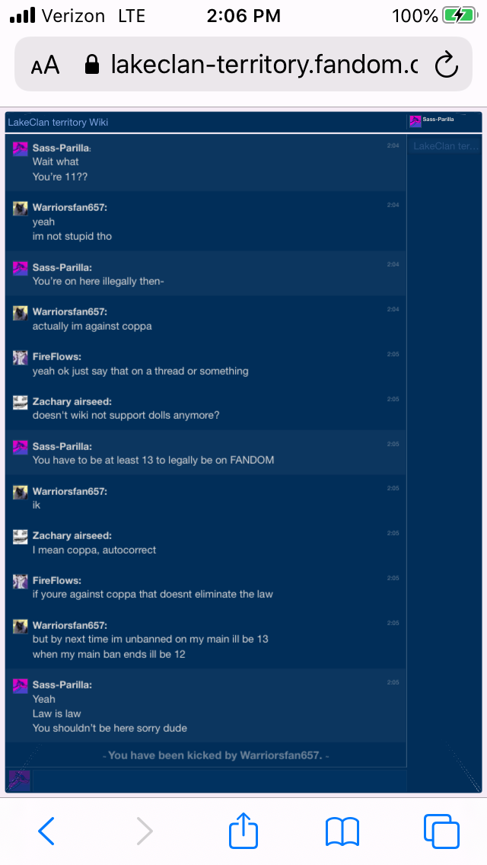Click Zachary airseed avatar on coppa autocorrect message
Screen dimensions: 487x865
[21, 537]
